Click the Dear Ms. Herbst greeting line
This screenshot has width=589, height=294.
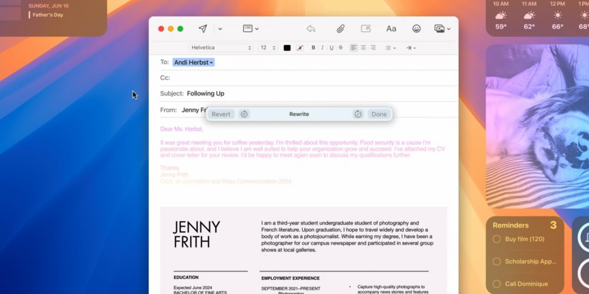click(x=182, y=129)
